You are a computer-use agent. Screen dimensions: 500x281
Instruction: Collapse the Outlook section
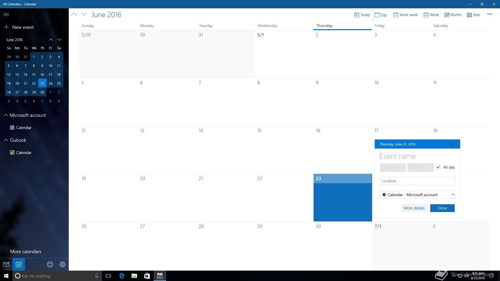[6, 140]
